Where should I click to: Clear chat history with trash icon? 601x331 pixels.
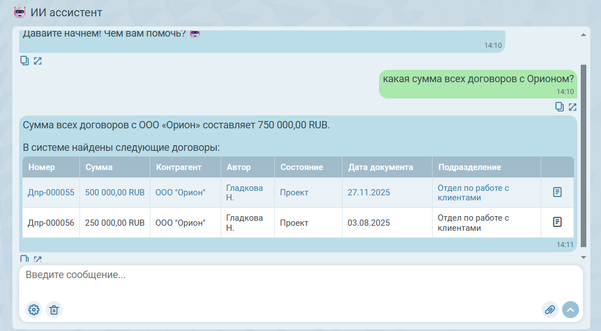click(54, 310)
